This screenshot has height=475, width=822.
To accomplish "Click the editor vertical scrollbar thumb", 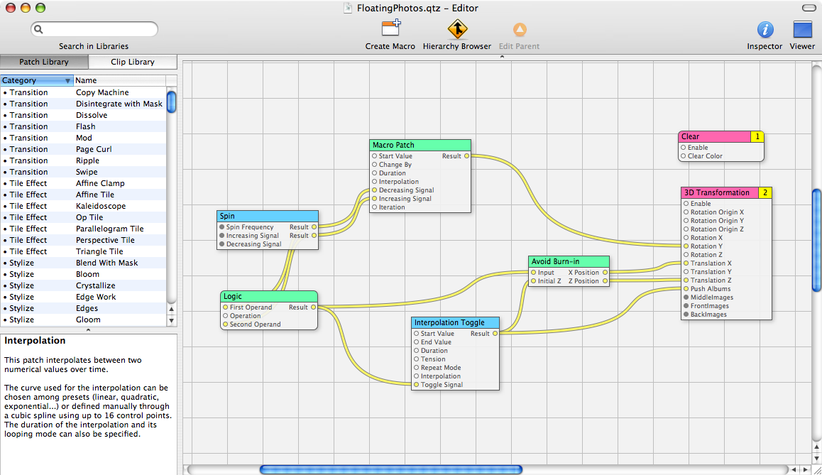I will pyautogui.click(x=817, y=240).
